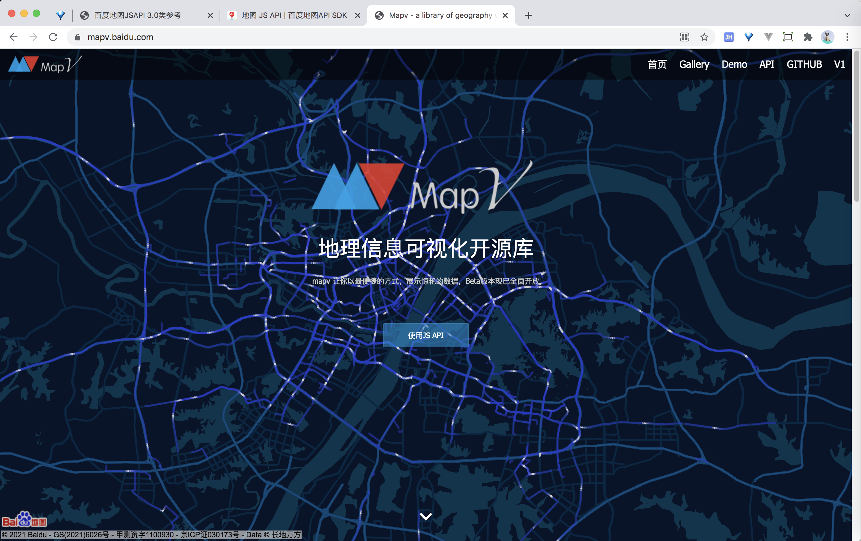This screenshot has width=861, height=541.
Task: Click the siamese cat profile avatar
Action: (x=827, y=37)
